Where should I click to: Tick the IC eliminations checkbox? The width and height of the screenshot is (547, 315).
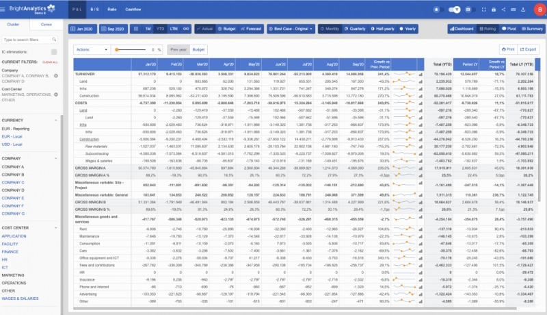pos(54,51)
